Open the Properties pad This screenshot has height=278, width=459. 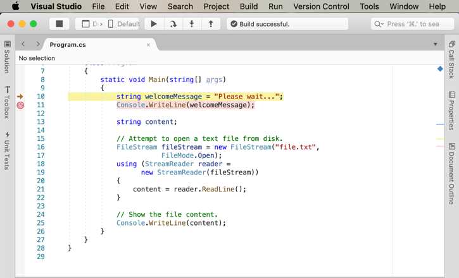point(451,111)
